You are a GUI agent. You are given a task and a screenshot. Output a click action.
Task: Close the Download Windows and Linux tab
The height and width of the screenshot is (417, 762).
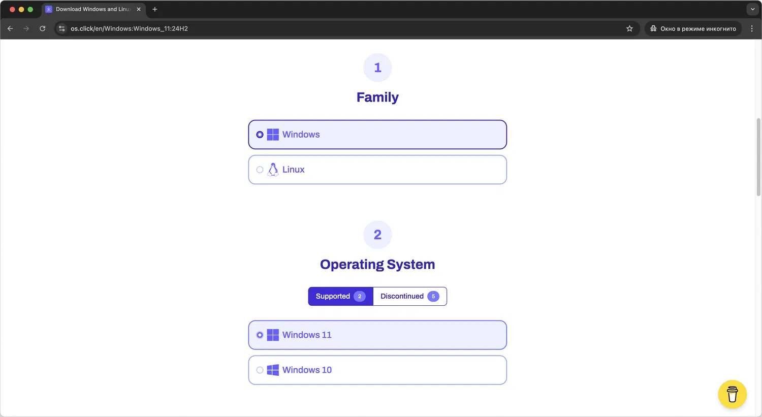(139, 9)
